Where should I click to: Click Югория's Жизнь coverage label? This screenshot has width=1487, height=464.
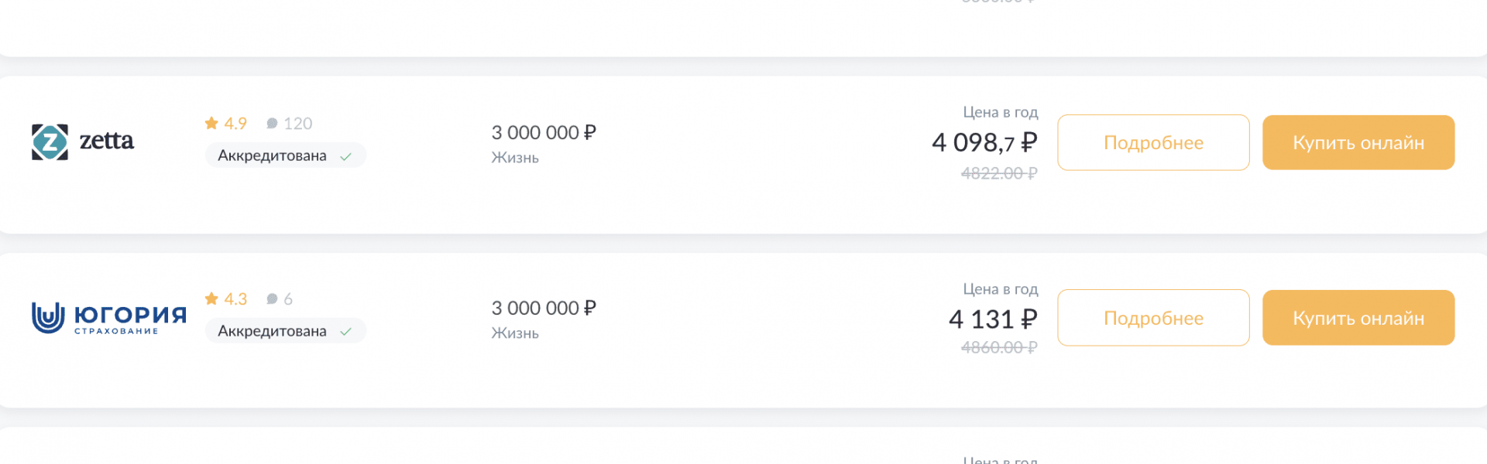pyautogui.click(x=515, y=333)
